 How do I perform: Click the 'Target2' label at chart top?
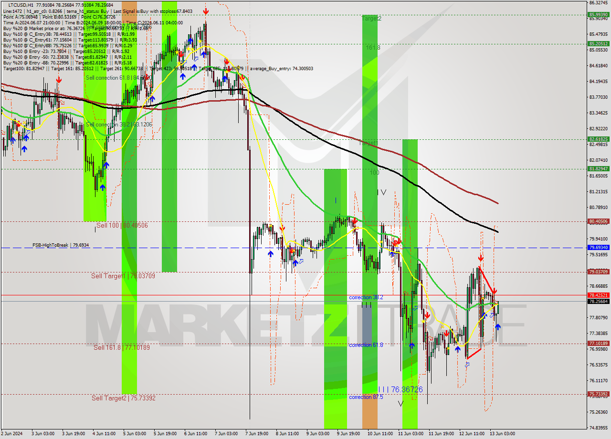tap(371, 18)
